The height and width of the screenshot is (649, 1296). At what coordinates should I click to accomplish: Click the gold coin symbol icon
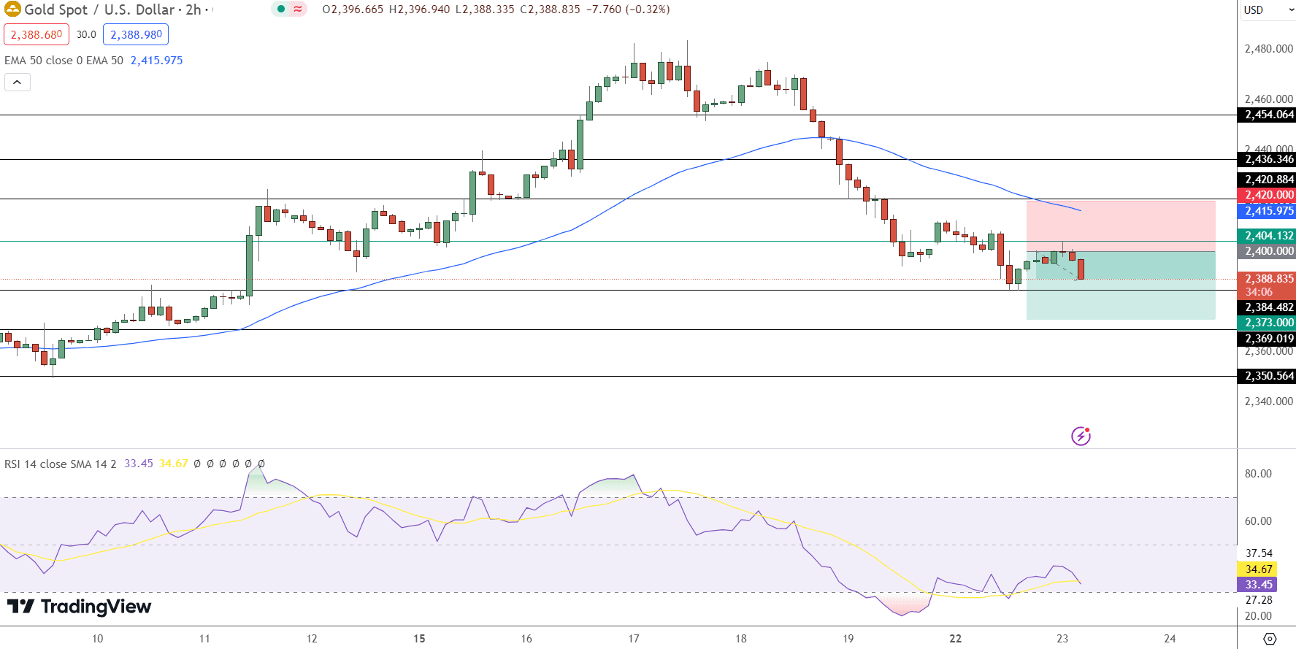12,9
